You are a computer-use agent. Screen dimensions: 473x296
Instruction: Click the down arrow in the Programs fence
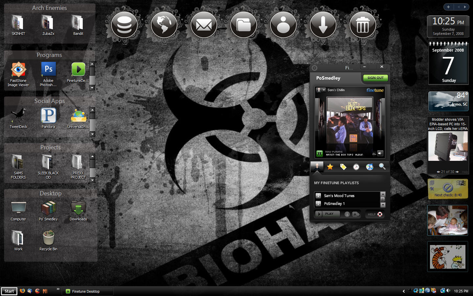point(92,88)
